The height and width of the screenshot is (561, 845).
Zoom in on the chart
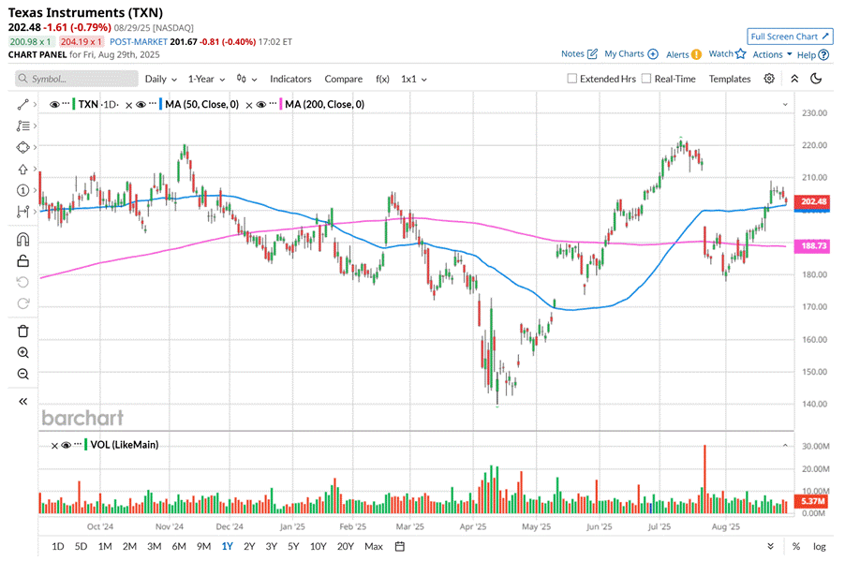pyautogui.click(x=22, y=352)
